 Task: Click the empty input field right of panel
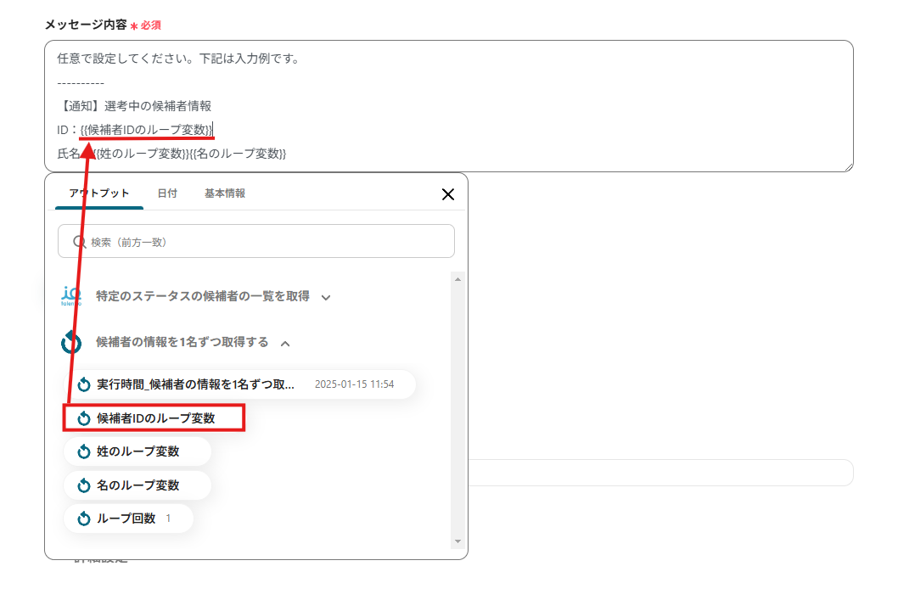[x=661, y=473]
